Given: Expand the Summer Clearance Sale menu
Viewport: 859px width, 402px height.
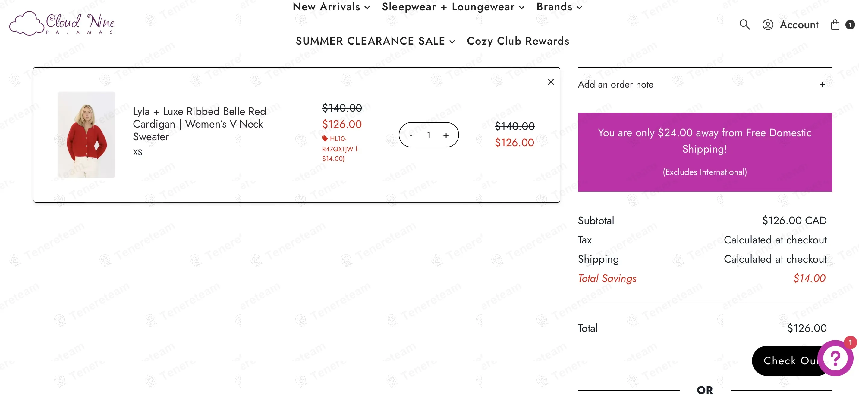Looking at the screenshot, I should [375, 41].
